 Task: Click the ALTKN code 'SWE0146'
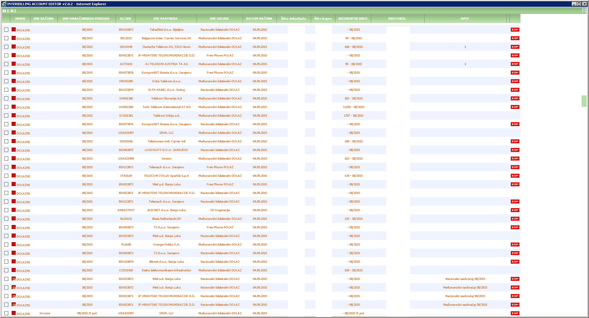click(x=126, y=142)
